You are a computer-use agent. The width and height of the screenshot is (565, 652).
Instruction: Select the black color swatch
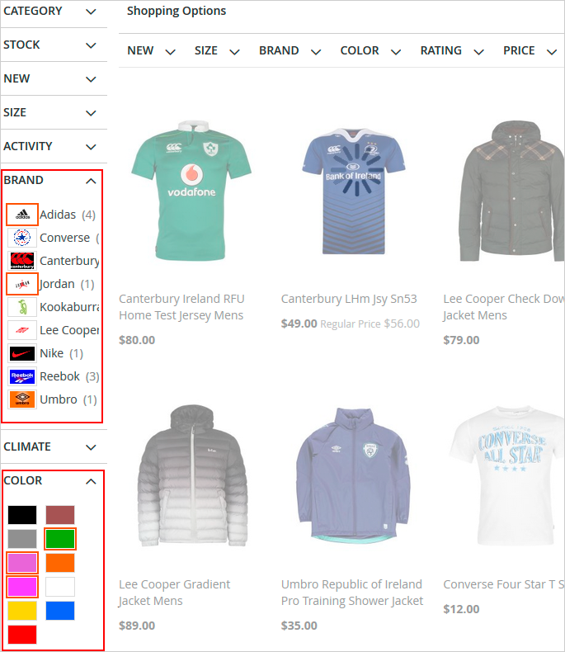22,515
